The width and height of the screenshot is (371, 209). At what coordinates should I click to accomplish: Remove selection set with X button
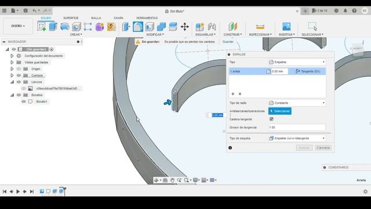(x=240, y=94)
